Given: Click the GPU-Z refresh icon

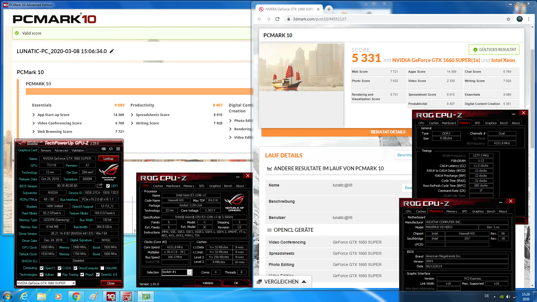Looking at the screenshot, I should pyautogui.click(x=111, y=149).
